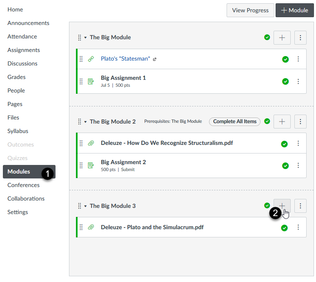The width and height of the screenshot is (316, 282).
Task: Open the Home course navigation link
Action: (15, 9)
